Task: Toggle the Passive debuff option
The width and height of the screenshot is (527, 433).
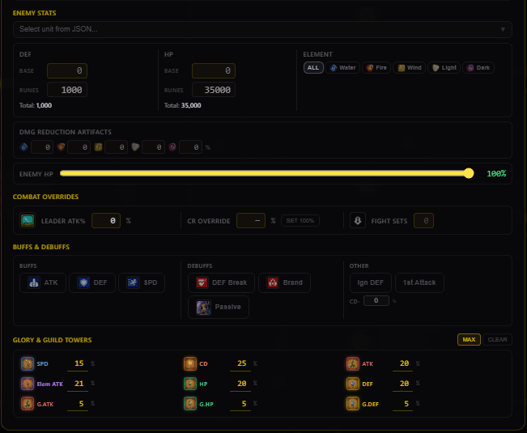Action: [x=219, y=307]
